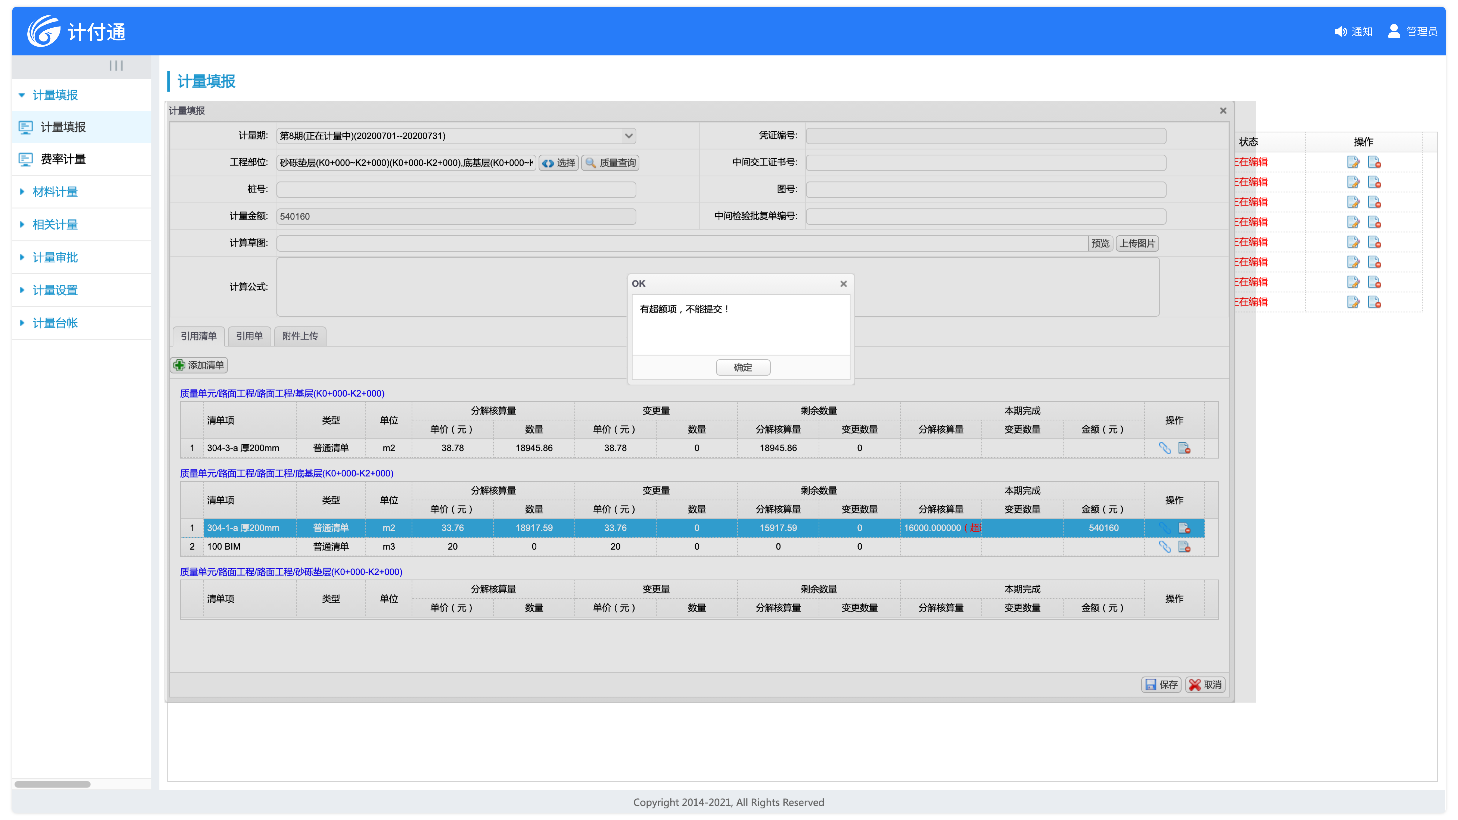
Task: Close the OK alert dialog with X
Action: (x=843, y=284)
